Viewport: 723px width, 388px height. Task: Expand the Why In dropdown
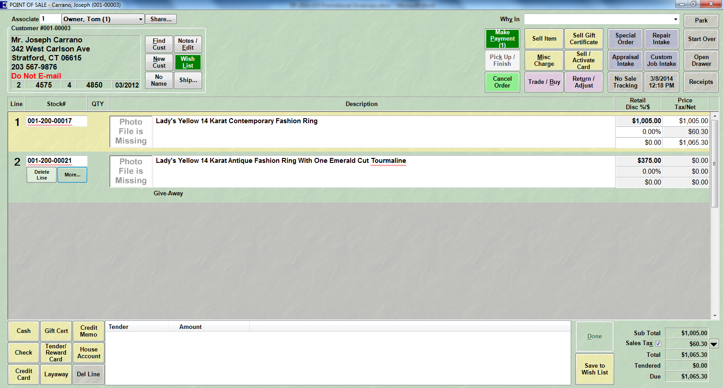click(676, 19)
